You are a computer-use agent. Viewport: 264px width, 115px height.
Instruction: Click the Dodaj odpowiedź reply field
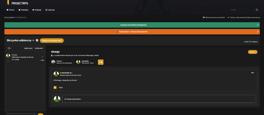coord(159,99)
